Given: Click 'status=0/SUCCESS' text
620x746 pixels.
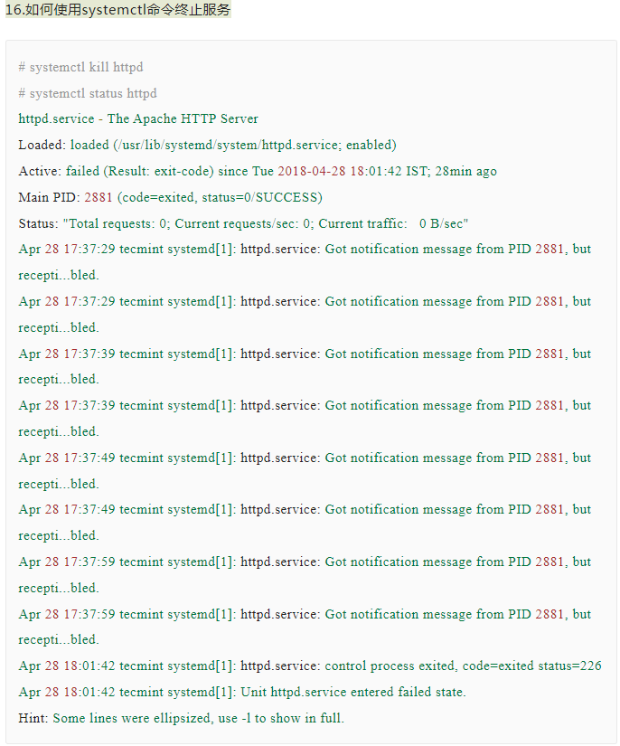Looking at the screenshot, I should pos(268,197).
